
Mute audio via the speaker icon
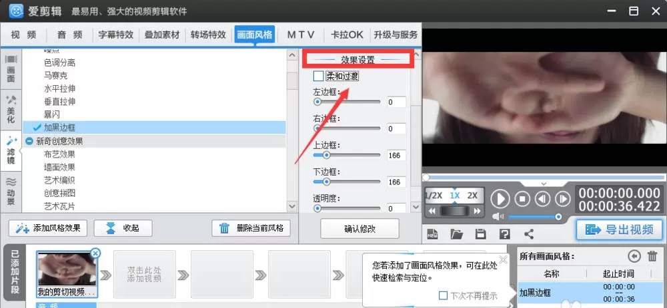[498, 217]
